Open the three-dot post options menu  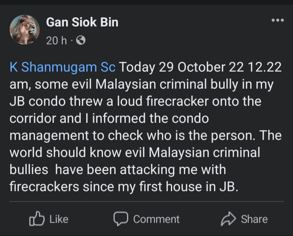[x=277, y=20]
